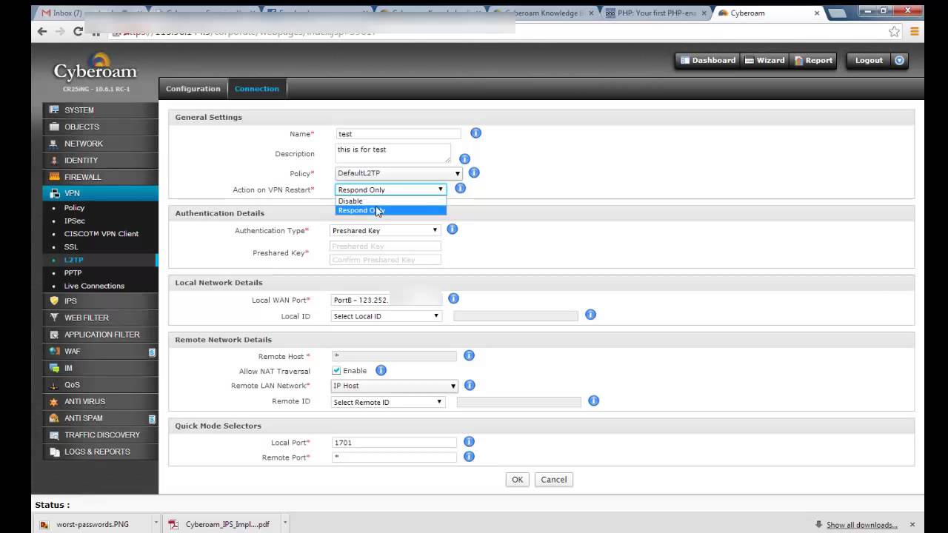Open the PPTP item under VPN

pos(73,273)
